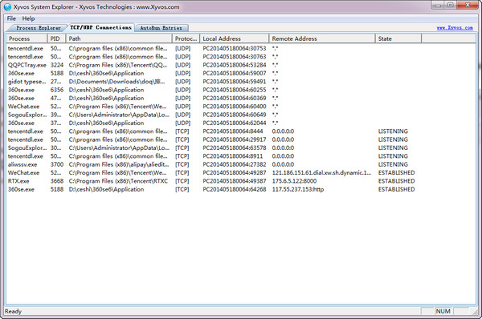Switch to the AutoRun Entries tab
Image resolution: width=482 pixels, height=319 pixels.
tap(161, 28)
